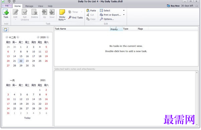Move task Up with the arrow icon
Image resolution: width=201 pixels, height=130 pixels.
click(44, 12)
